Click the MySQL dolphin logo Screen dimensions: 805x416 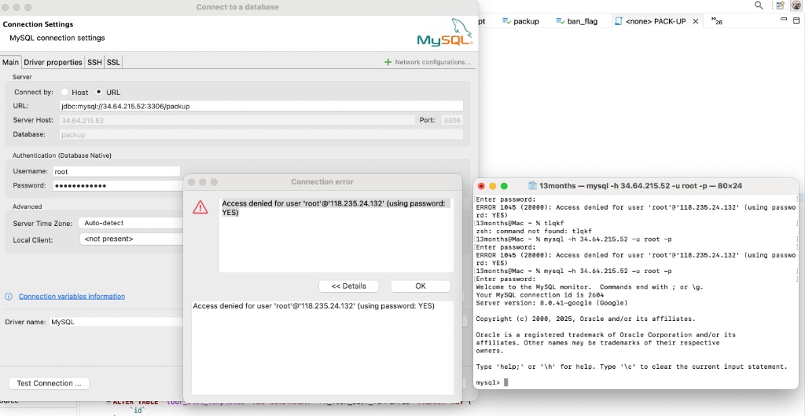click(x=445, y=33)
